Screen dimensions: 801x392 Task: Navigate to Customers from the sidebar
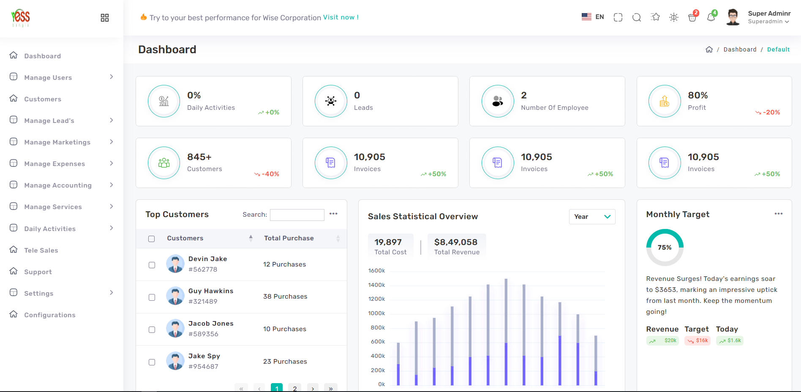pyautogui.click(x=42, y=99)
